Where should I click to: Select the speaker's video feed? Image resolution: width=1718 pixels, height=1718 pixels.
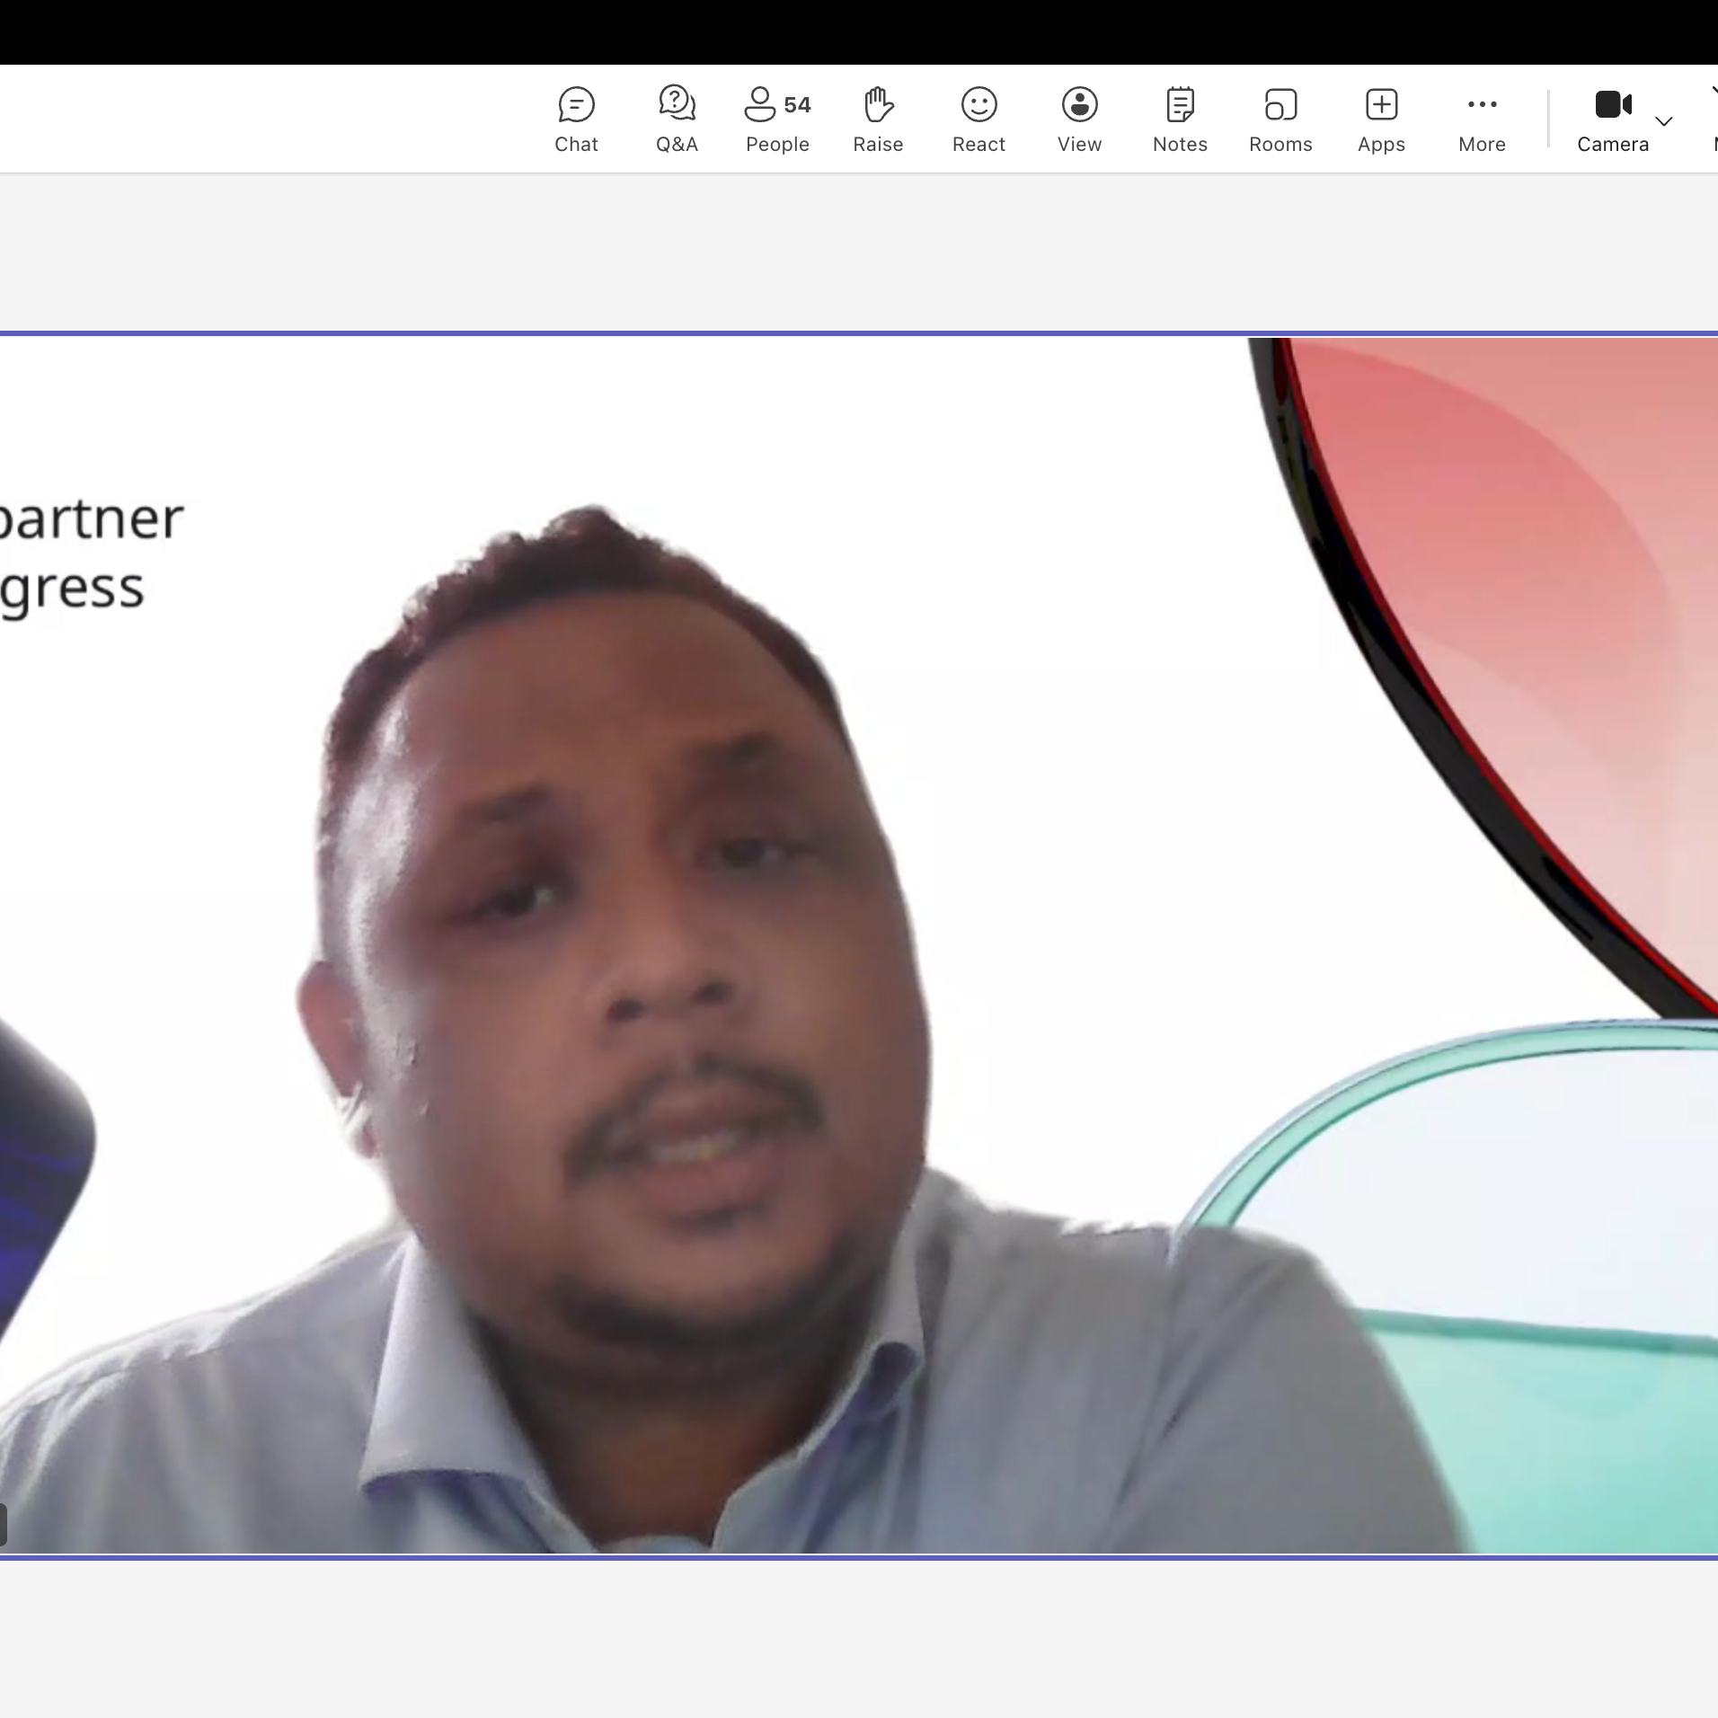click(629, 988)
